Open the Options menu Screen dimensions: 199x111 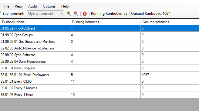[49, 6]
